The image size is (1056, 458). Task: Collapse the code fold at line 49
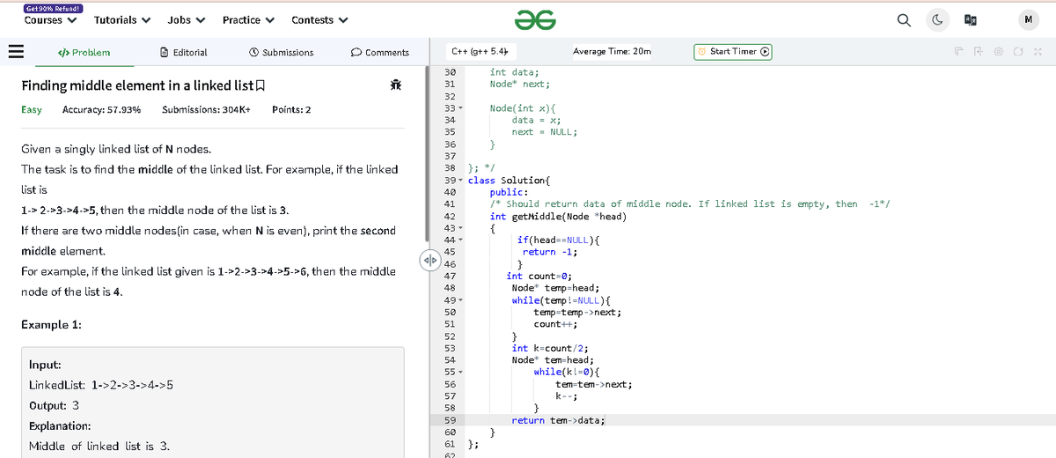click(x=461, y=300)
